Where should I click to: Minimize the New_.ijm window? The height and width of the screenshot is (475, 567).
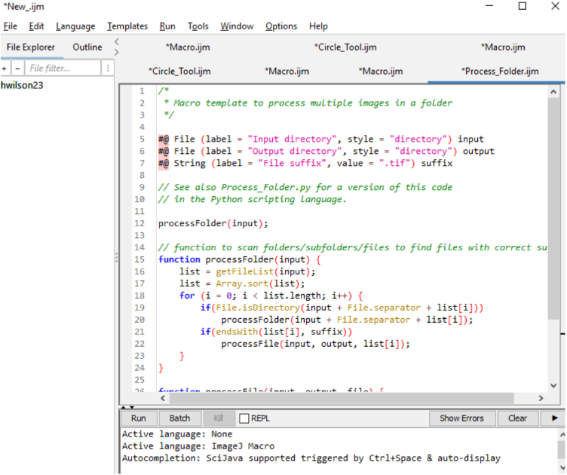point(489,6)
